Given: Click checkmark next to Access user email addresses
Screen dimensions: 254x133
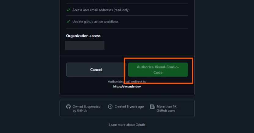Looking at the screenshot, I should pyautogui.click(x=68, y=10).
